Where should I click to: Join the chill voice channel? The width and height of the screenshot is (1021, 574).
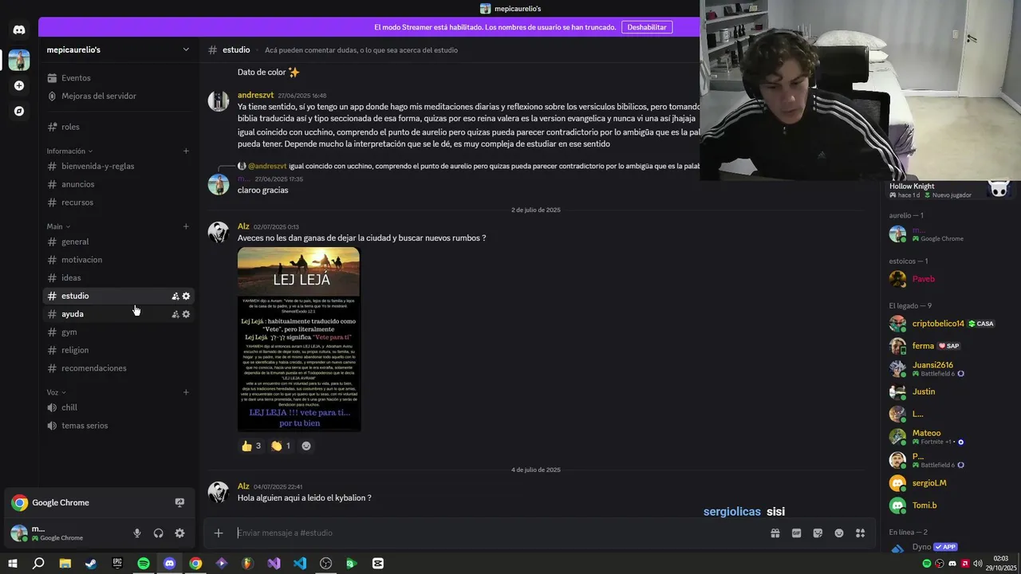pos(118,407)
